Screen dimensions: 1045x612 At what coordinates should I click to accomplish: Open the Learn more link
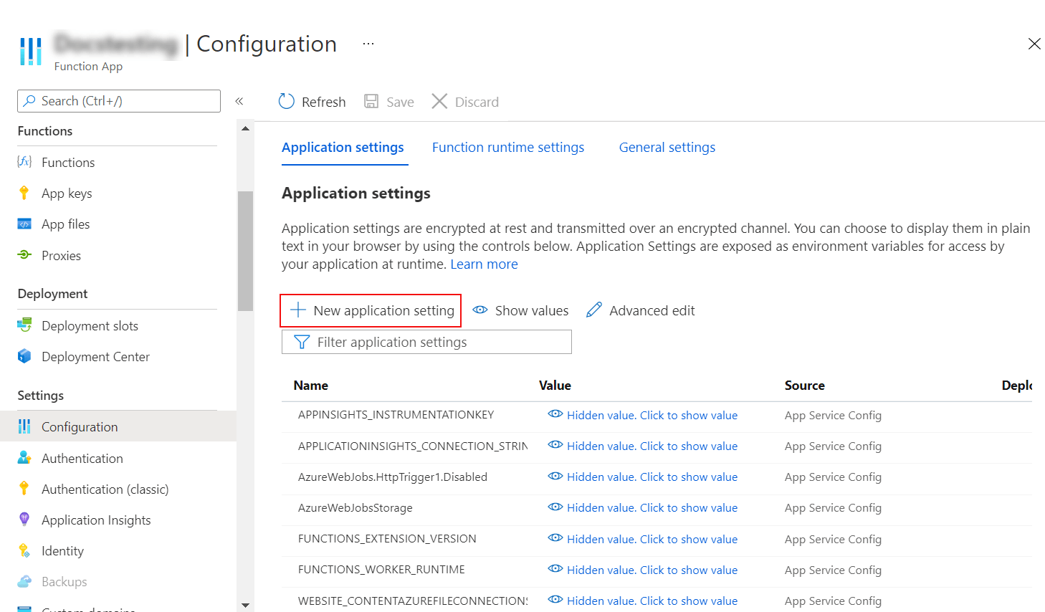click(484, 264)
